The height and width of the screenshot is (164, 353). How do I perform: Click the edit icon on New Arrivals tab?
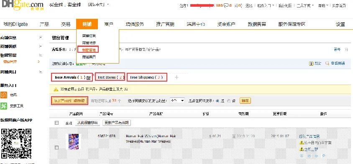(89, 78)
